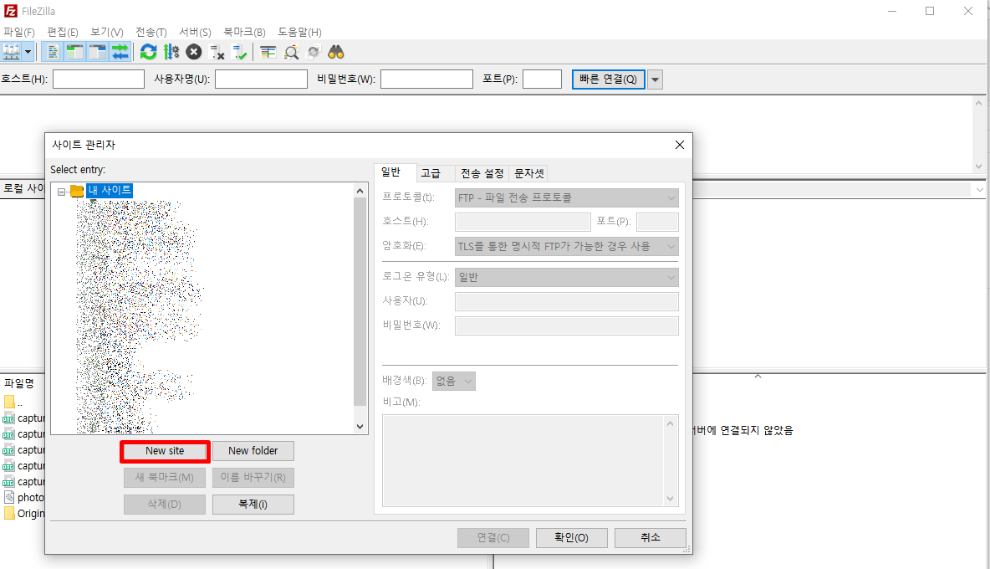The width and height of the screenshot is (990, 569).
Task: Click the quick connect 호스트 field
Action: pos(99,79)
